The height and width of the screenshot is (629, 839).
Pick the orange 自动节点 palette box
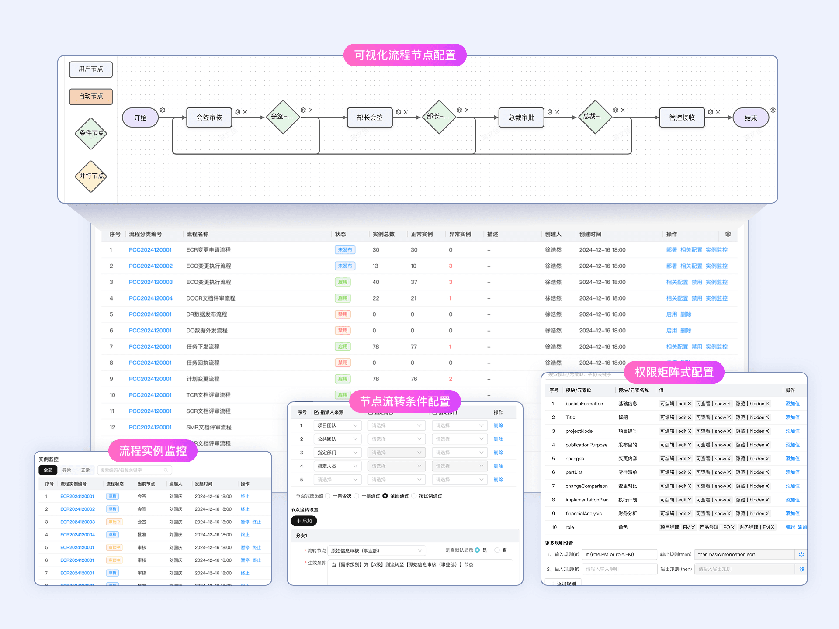pyautogui.click(x=91, y=96)
